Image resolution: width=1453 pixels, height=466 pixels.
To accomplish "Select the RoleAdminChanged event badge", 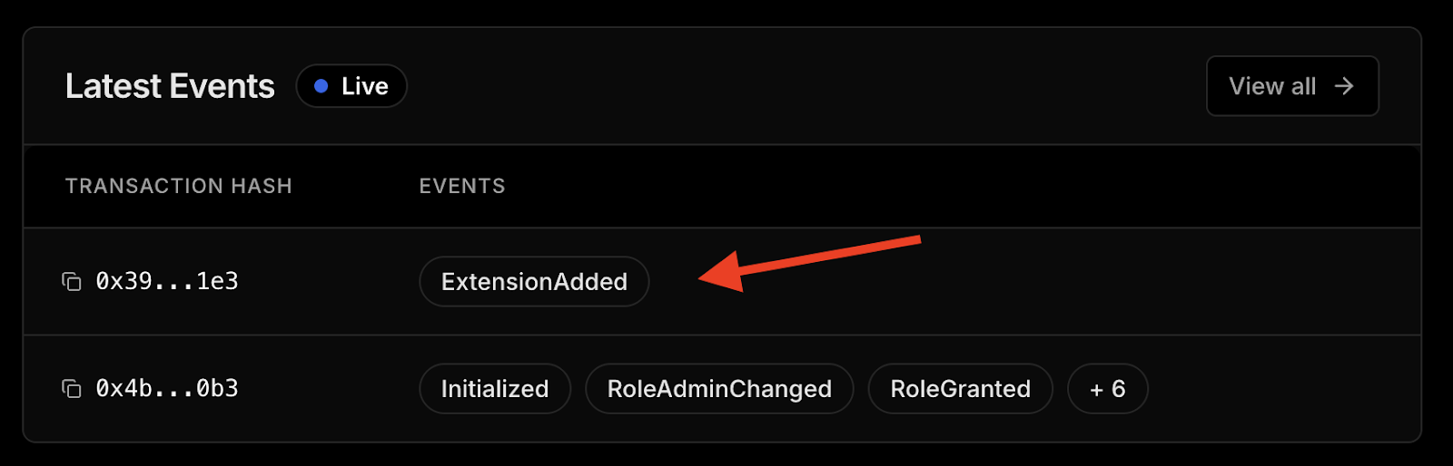I will [719, 389].
